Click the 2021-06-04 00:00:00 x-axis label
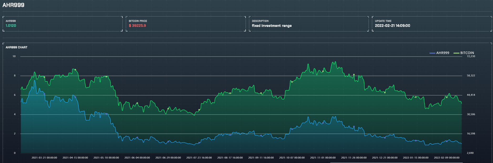This screenshot has height=163, width=493. pos(137,158)
